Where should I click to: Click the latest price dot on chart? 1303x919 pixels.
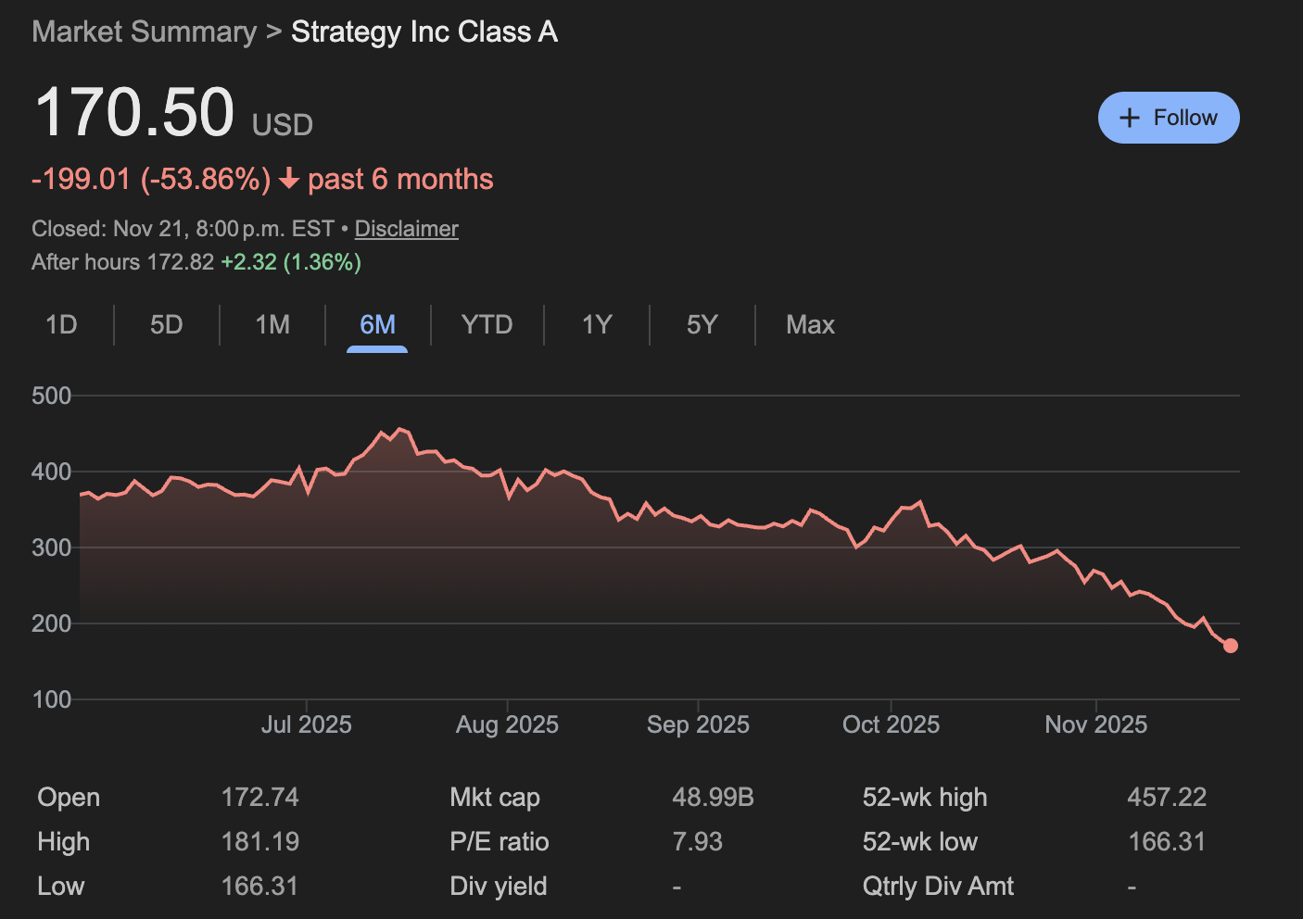(1231, 646)
